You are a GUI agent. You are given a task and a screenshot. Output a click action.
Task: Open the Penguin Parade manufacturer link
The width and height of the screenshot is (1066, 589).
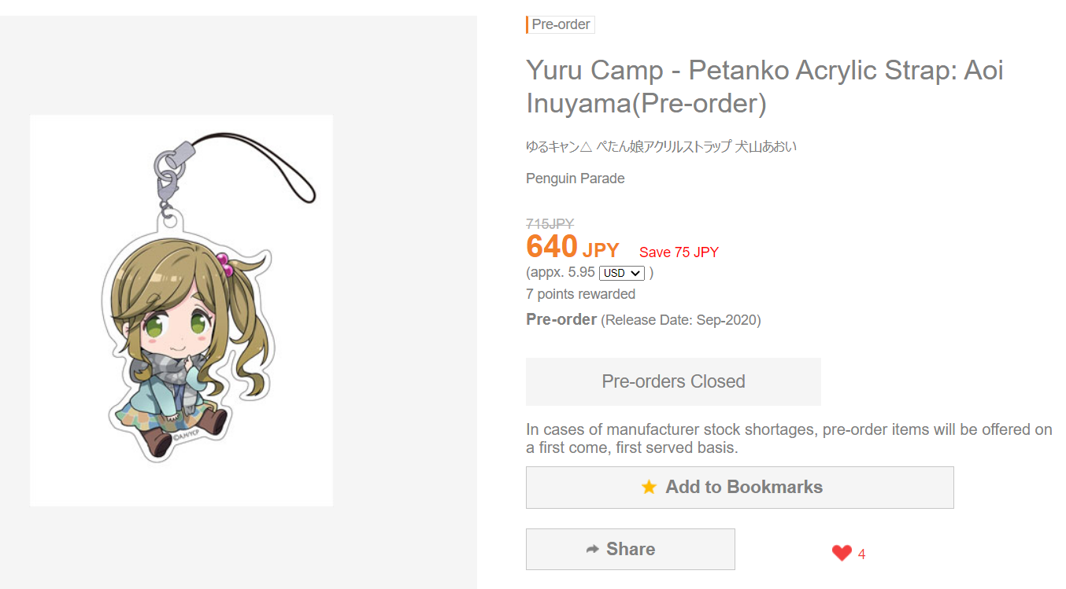(576, 179)
